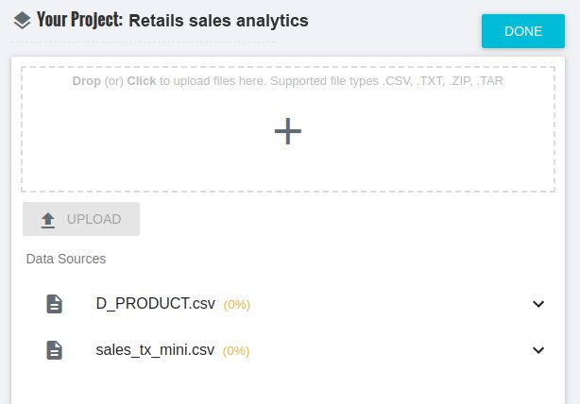This screenshot has width=580, height=404.
Task: Click the Your Project heading label
Action: [79, 20]
